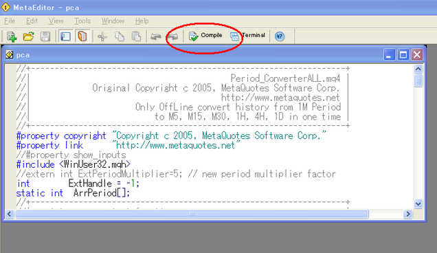The image size is (437, 253).
Task: Compile the pca script
Action: pos(205,36)
